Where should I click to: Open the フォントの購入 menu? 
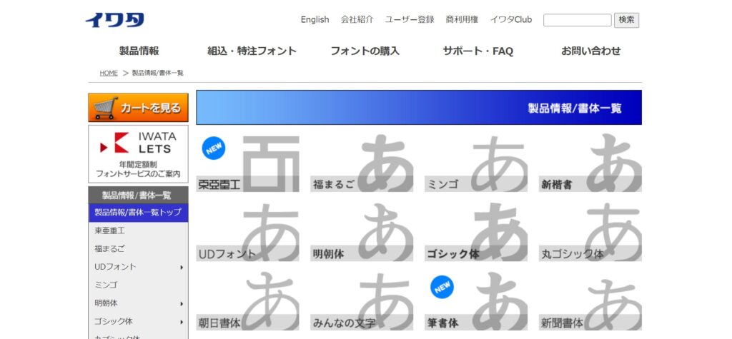[365, 51]
